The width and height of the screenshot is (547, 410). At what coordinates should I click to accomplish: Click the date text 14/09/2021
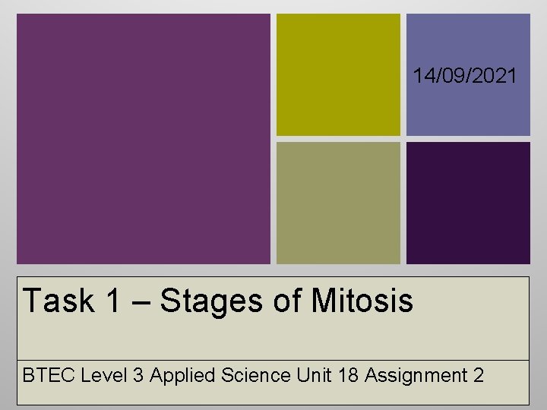464,75
